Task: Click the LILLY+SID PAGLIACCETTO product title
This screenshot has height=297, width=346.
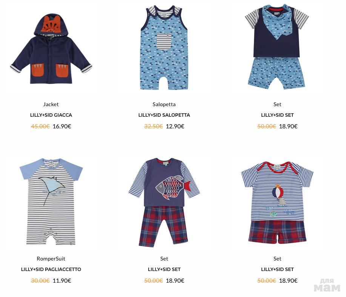Action: coord(51,269)
